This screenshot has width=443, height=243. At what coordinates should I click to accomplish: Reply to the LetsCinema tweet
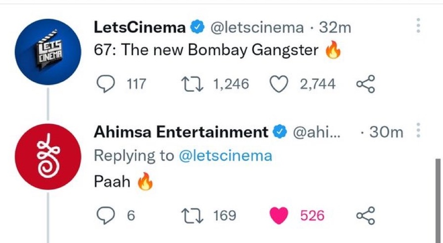(x=106, y=84)
